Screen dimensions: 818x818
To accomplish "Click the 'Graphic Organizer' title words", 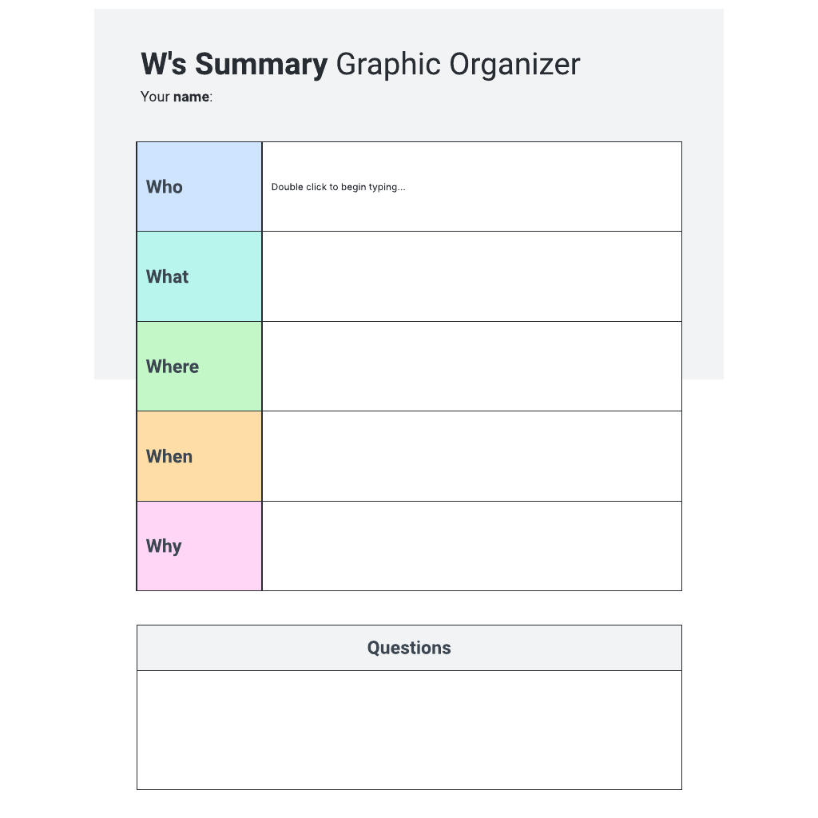I will coord(458,65).
